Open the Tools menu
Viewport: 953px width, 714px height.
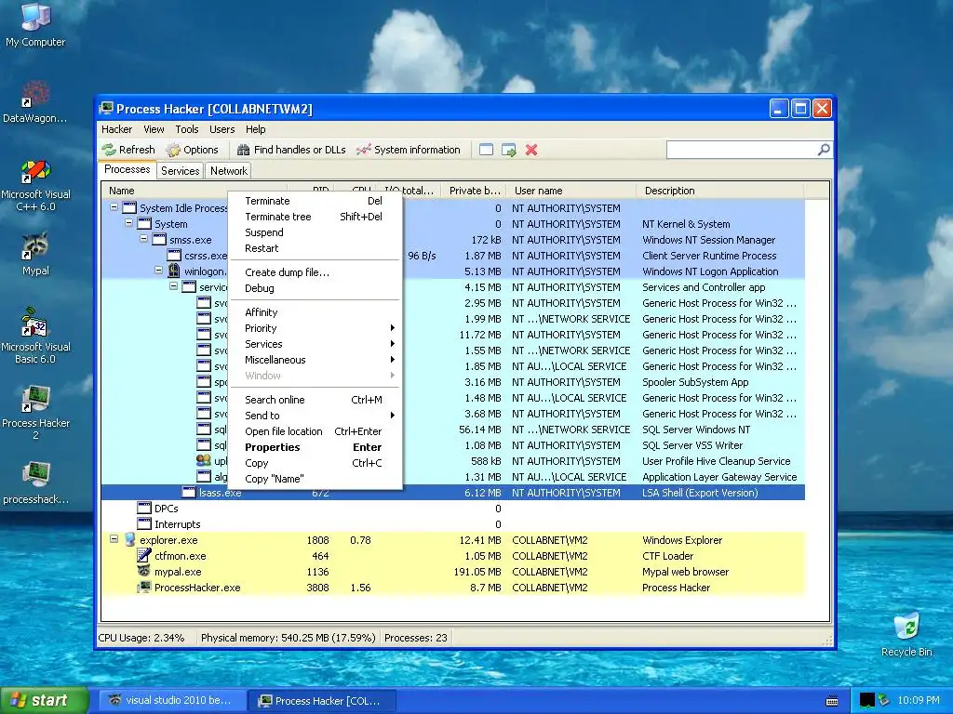coord(186,129)
